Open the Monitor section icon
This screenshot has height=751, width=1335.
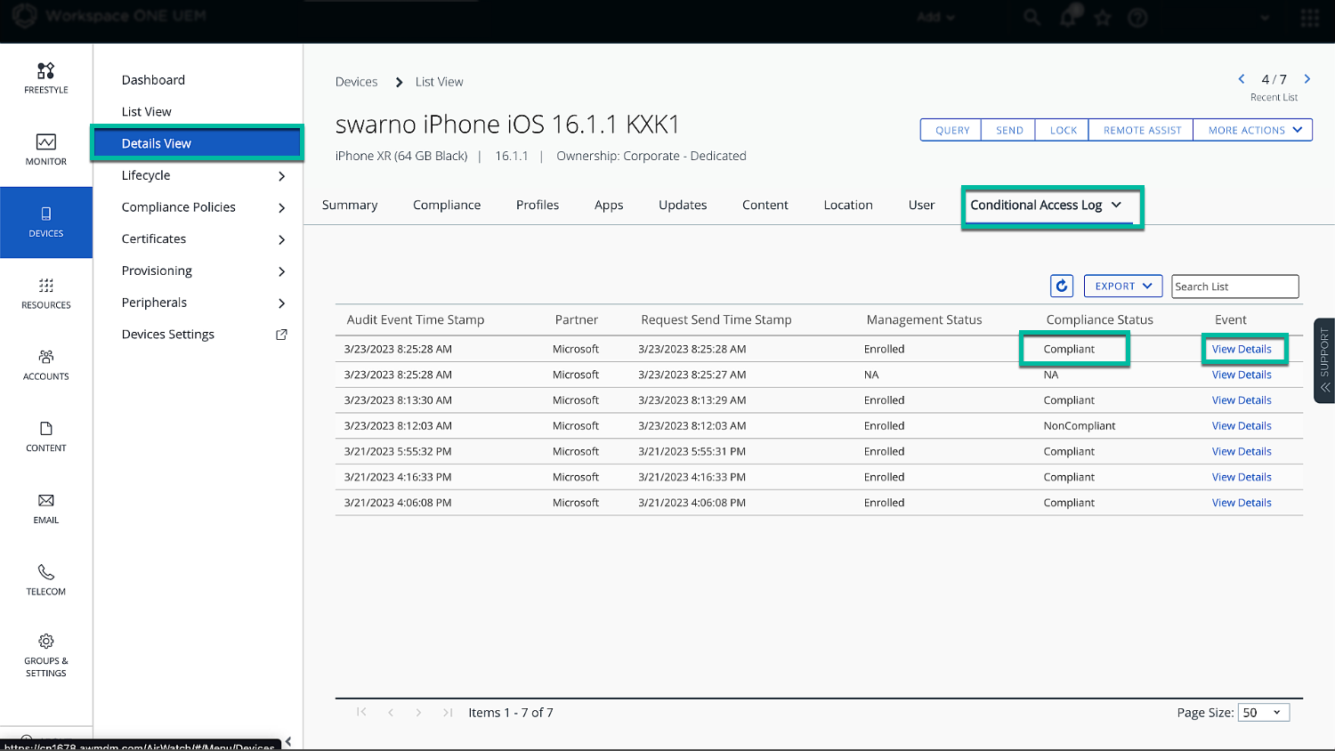(45, 142)
